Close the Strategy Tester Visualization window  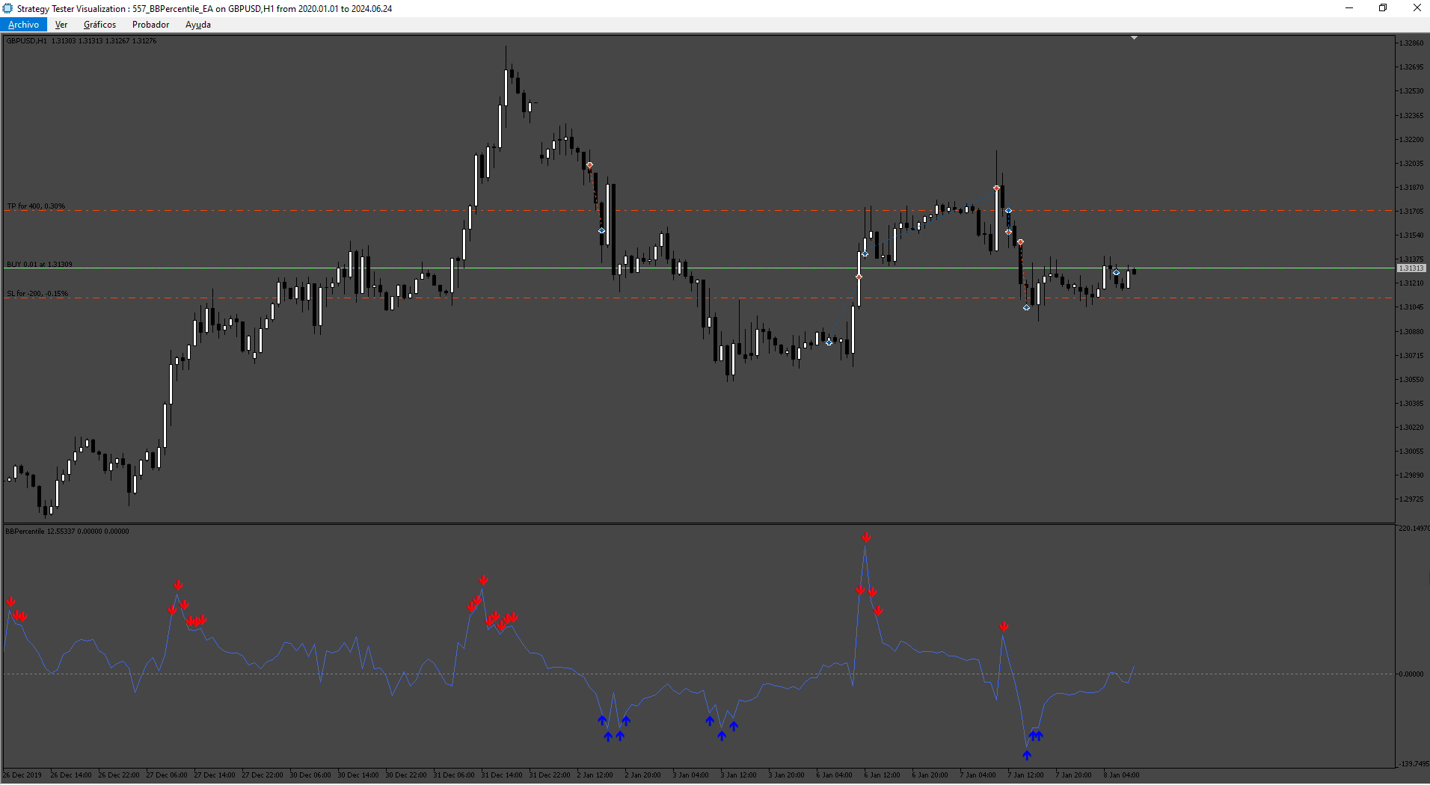[1417, 8]
